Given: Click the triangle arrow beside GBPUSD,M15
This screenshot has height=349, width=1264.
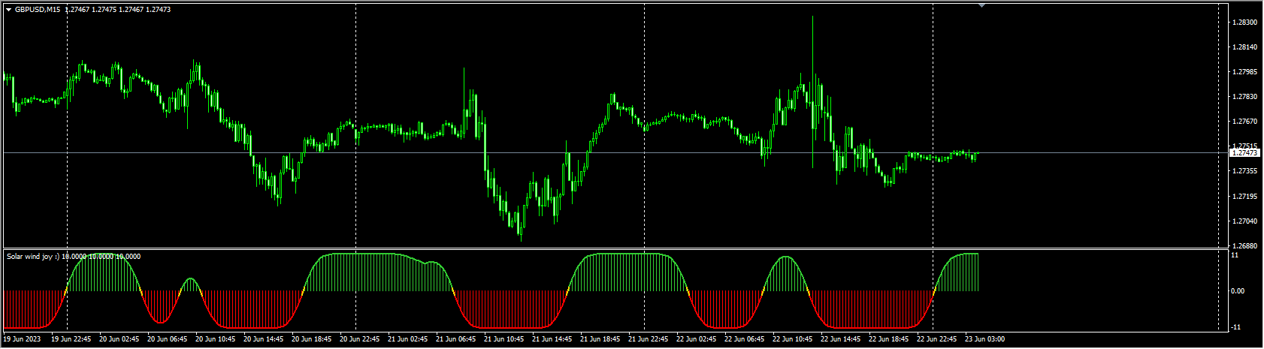Looking at the screenshot, I should (x=8, y=10).
